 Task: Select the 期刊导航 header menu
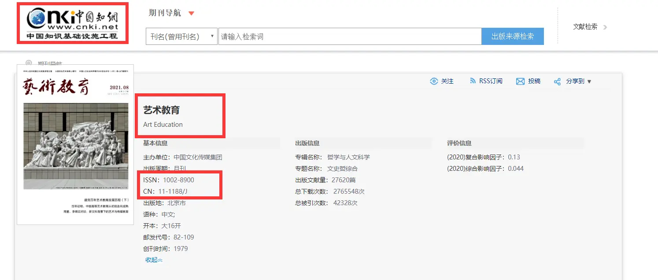coord(165,13)
